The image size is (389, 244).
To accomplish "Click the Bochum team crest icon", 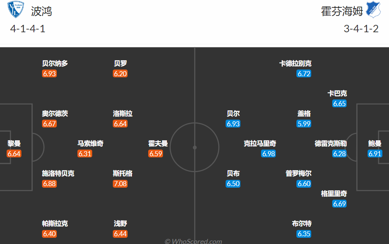I will tap(16, 9).
